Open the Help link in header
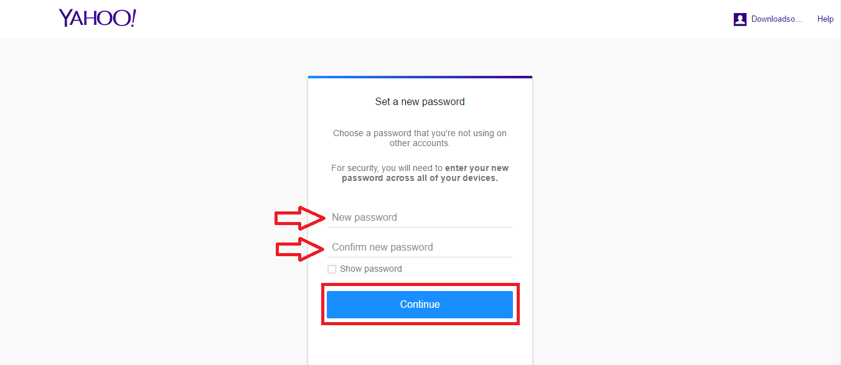Image resolution: width=841 pixels, height=365 pixels. 825,19
